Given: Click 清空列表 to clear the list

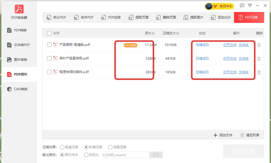Looking at the screenshot, I should 250,135.
